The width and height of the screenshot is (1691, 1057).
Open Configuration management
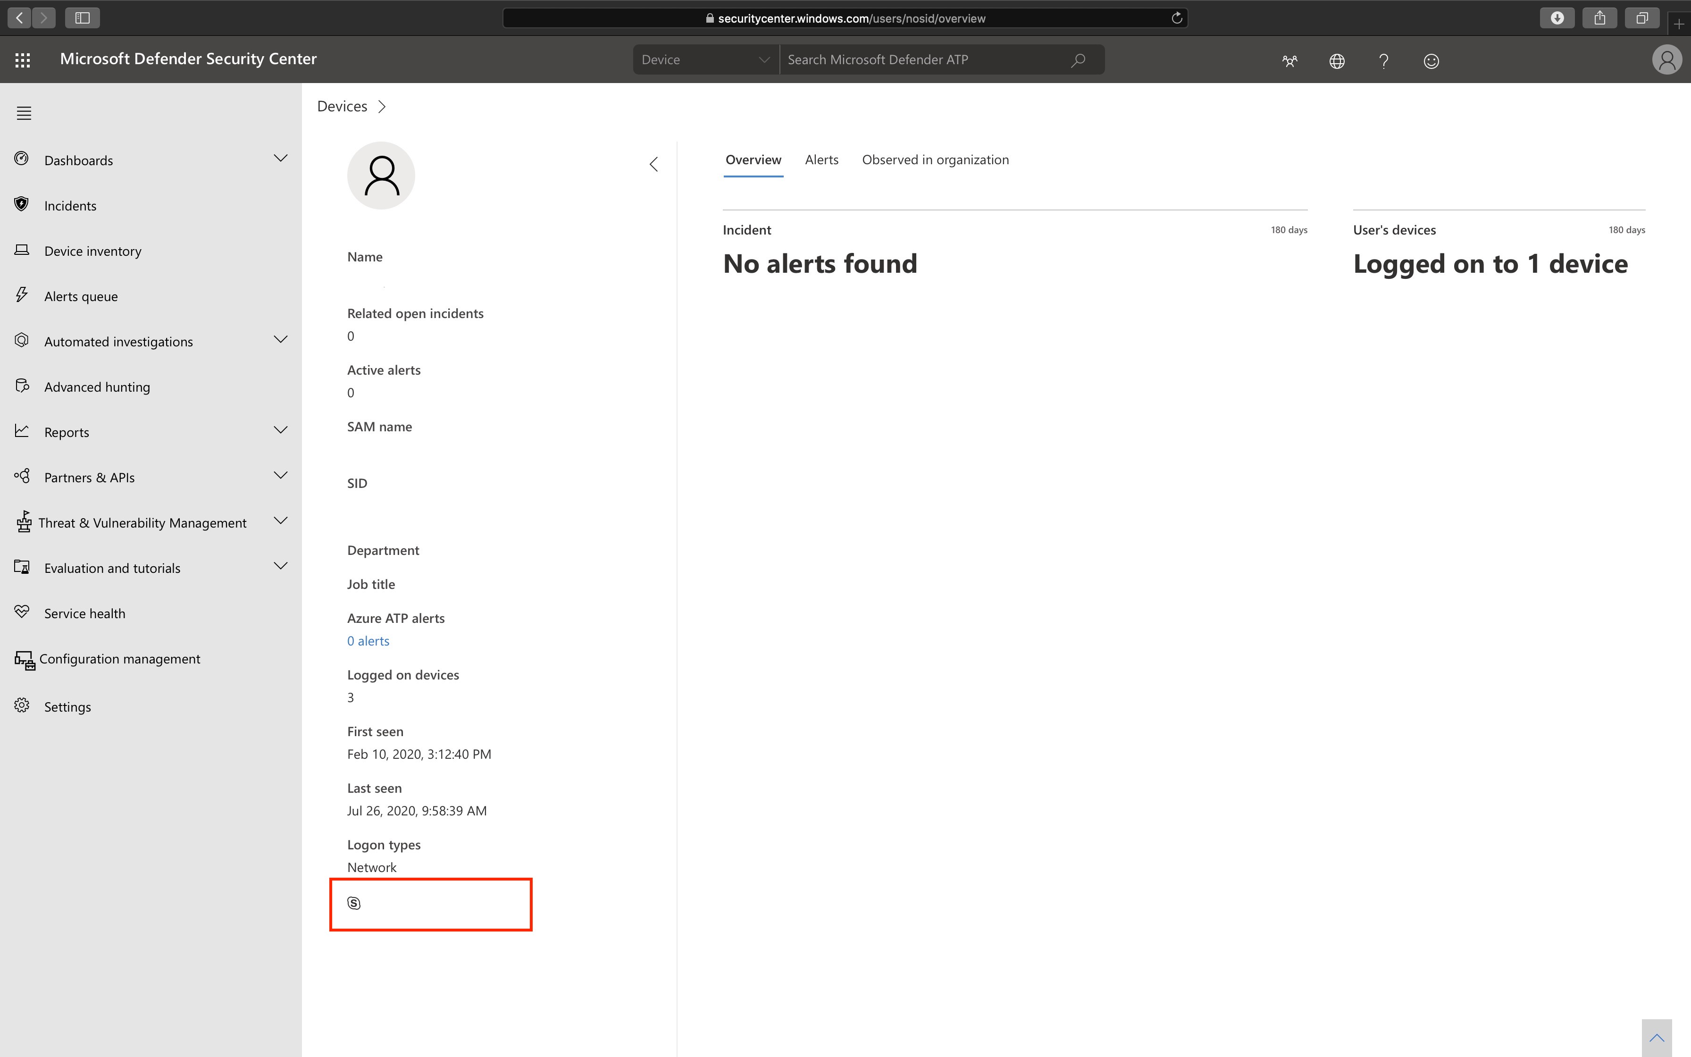point(119,659)
